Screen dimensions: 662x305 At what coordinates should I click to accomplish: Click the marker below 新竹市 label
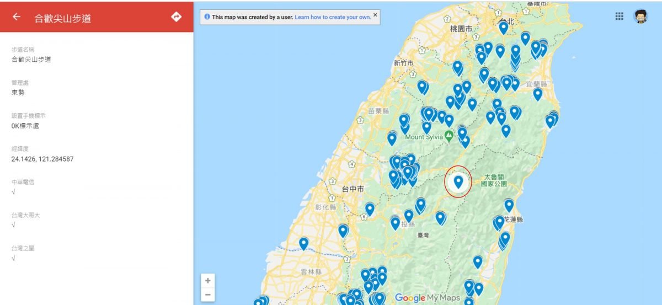point(422,87)
